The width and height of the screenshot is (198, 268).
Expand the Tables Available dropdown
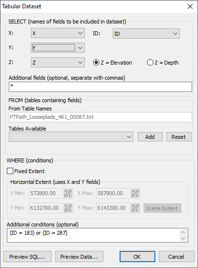[71, 137]
